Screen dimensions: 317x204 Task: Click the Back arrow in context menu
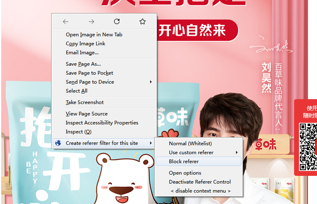click(x=65, y=22)
